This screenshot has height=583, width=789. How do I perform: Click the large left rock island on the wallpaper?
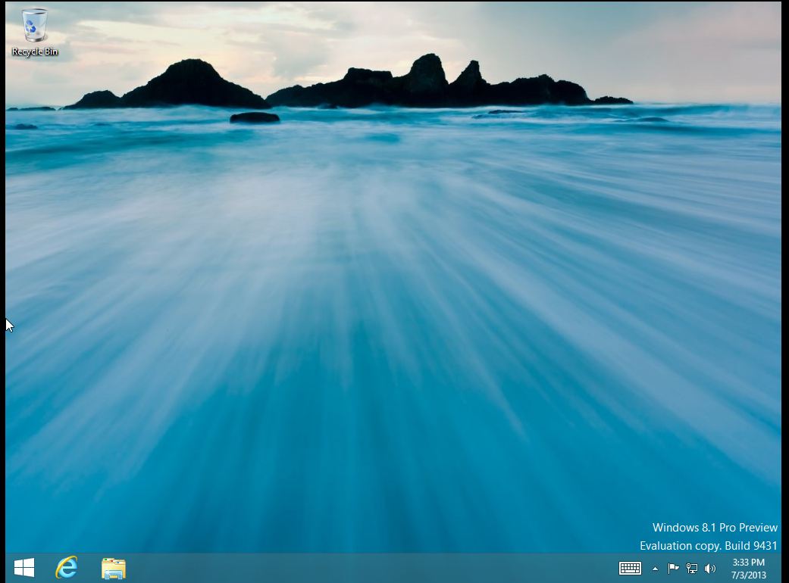click(x=191, y=85)
